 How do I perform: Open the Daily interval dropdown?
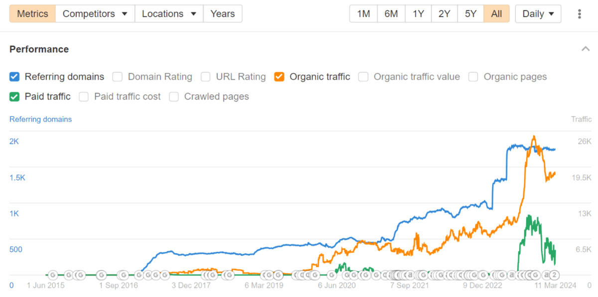pos(538,14)
